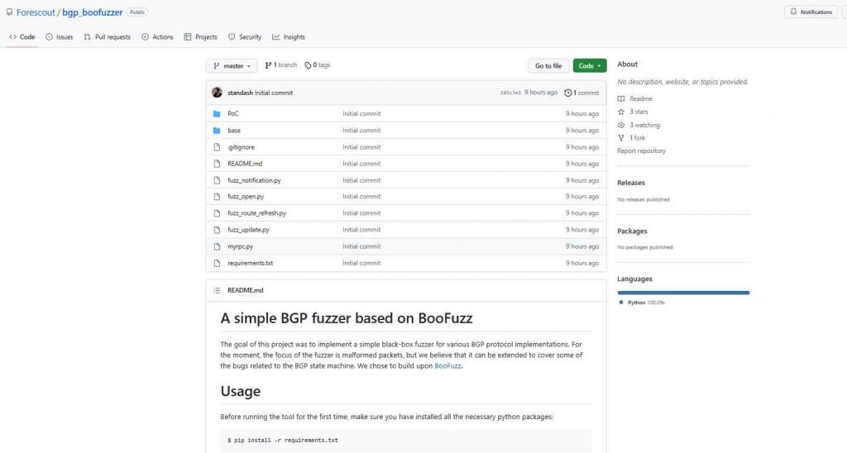The height and width of the screenshot is (453, 847).
Task: Click the .gitignore file icon
Action: (217, 147)
